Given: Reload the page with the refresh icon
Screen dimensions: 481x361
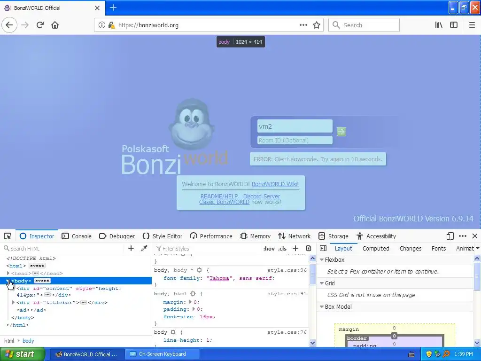Looking at the screenshot, I should click(x=40, y=25).
